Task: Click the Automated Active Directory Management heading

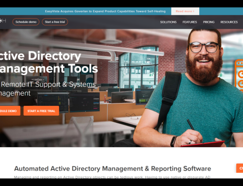Action: click(113, 169)
